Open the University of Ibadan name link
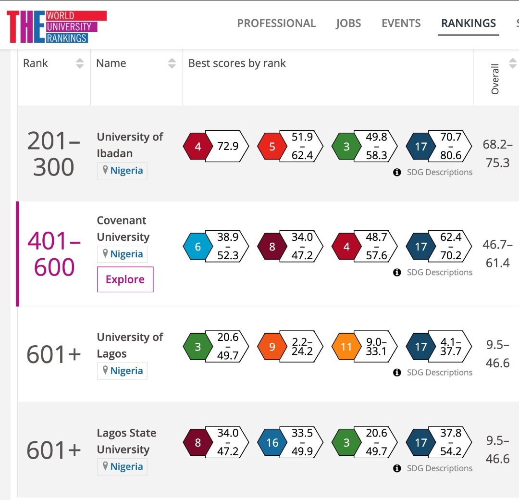Image resolution: width=519 pixels, height=500 pixels. tap(130, 145)
